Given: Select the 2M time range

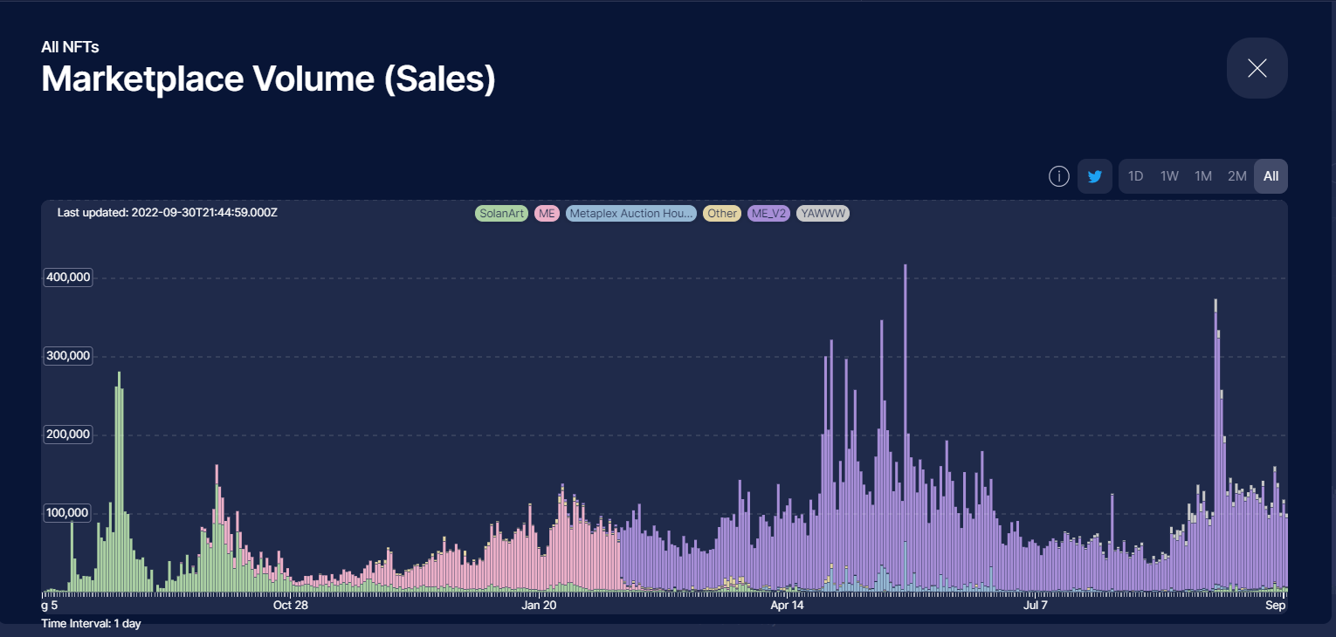Looking at the screenshot, I should click(x=1236, y=176).
